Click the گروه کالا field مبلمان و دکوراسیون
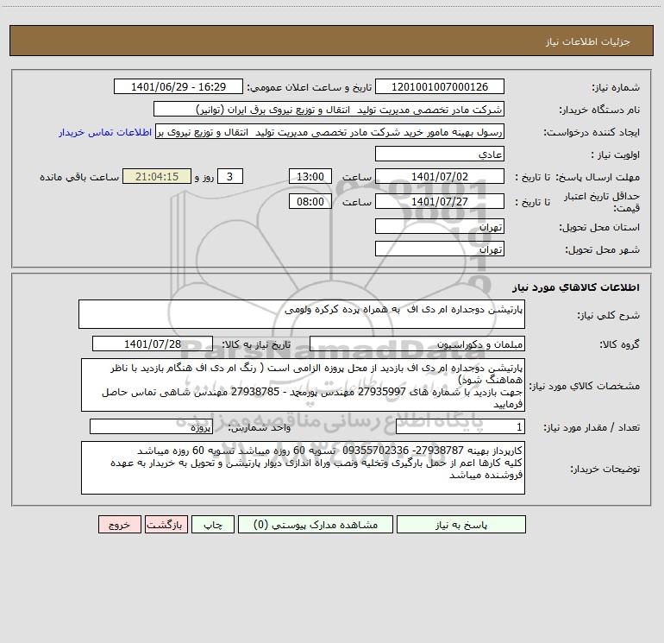The height and width of the screenshot is (643, 664). [417, 344]
